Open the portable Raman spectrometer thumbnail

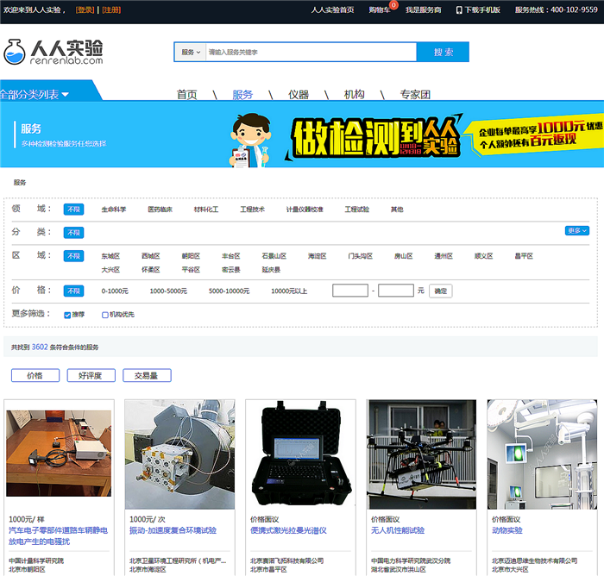pyautogui.click(x=300, y=454)
